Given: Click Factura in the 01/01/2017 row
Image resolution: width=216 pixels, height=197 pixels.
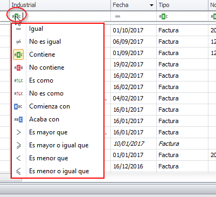Looking at the screenshot, I should tap(169, 155).
